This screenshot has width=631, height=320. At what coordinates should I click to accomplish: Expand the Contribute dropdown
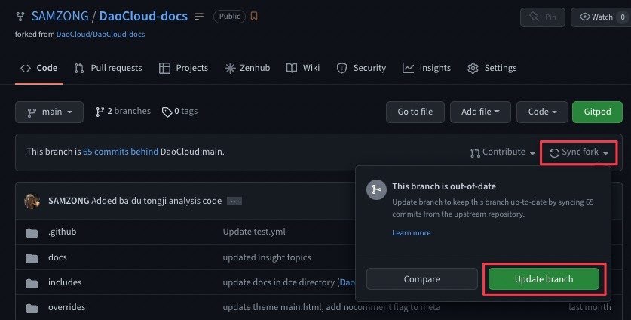click(x=502, y=152)
